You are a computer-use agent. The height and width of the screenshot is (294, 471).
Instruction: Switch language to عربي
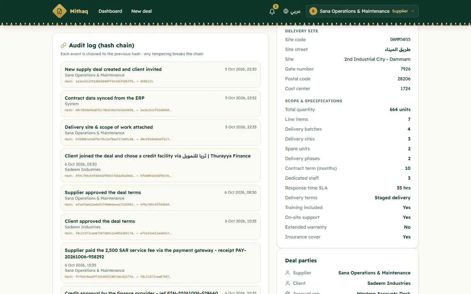pyautogui.click(x=295, y=11)
